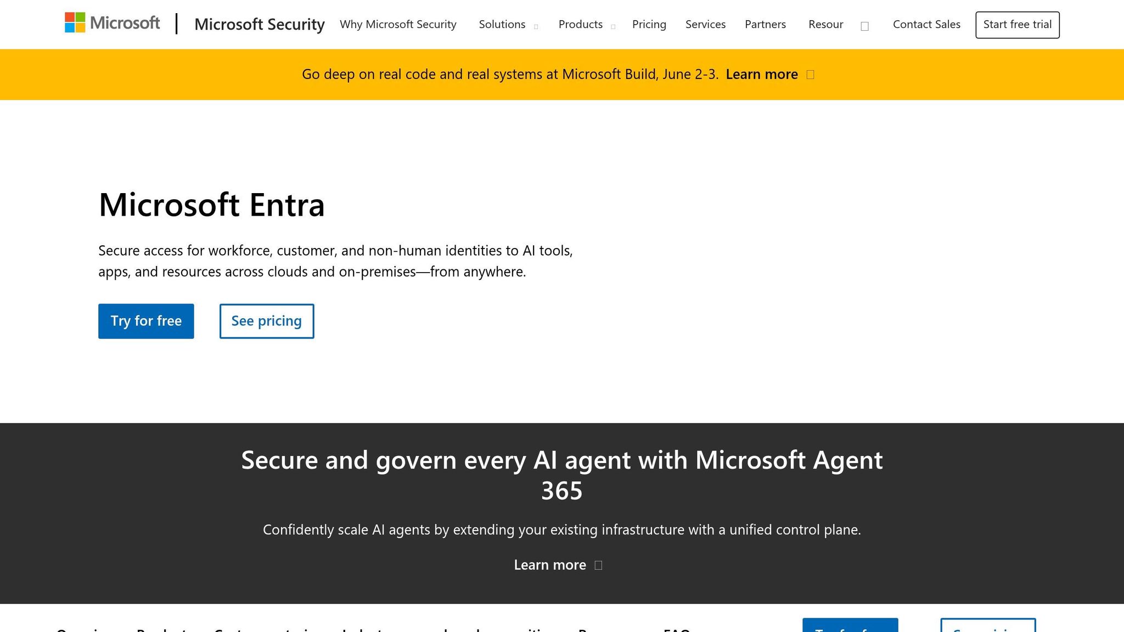Expand the Solutions dropdown menu
1124x632 pixels.
508,24
